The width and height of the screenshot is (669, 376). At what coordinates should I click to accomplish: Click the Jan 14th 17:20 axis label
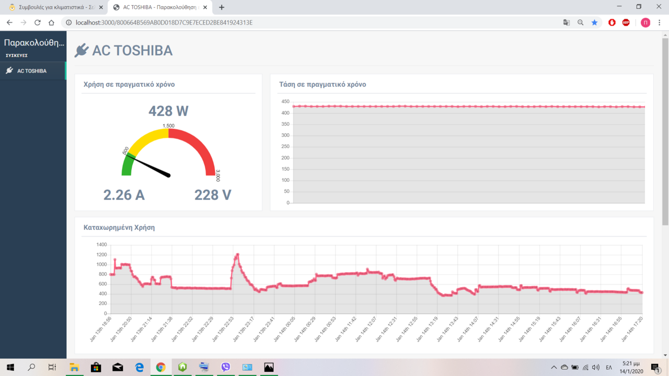632,329
